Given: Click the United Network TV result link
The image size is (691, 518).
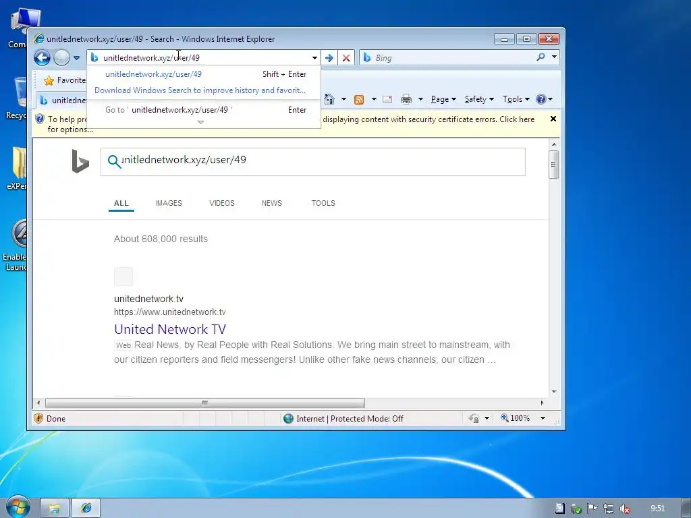Looking at the screenshot, I should 170,329.
